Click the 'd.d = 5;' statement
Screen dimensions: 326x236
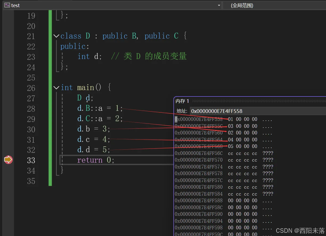tap(94, 150)
